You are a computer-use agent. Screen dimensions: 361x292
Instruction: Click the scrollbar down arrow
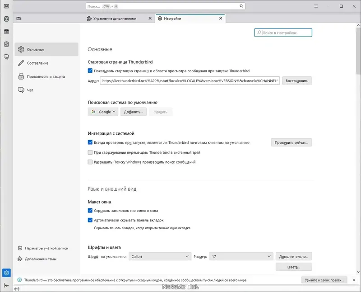coord(358,272)
